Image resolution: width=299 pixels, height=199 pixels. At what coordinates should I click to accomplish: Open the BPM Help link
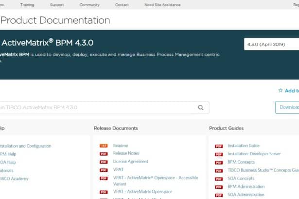coord(8,154)
